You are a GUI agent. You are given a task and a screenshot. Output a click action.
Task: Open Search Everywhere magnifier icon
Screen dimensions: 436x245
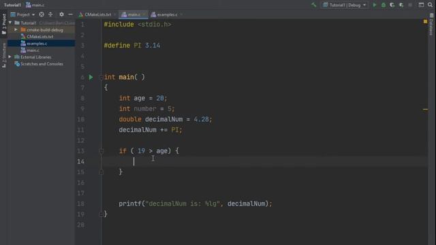click(430, 5)
